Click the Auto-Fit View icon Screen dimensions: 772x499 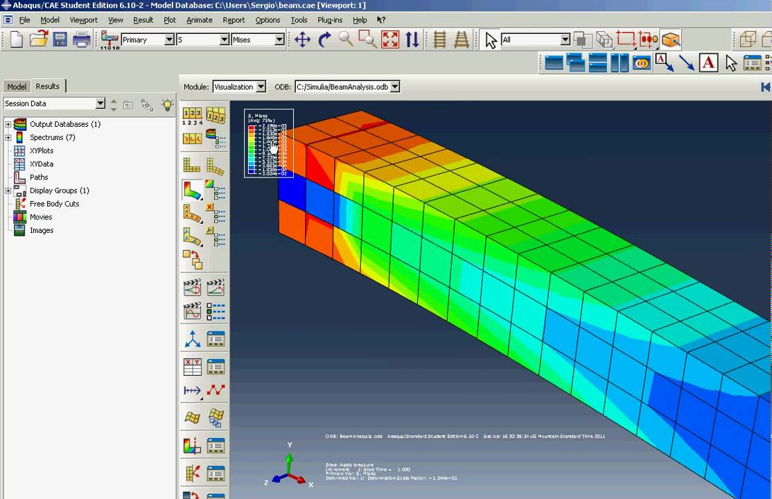pos(390,40)
